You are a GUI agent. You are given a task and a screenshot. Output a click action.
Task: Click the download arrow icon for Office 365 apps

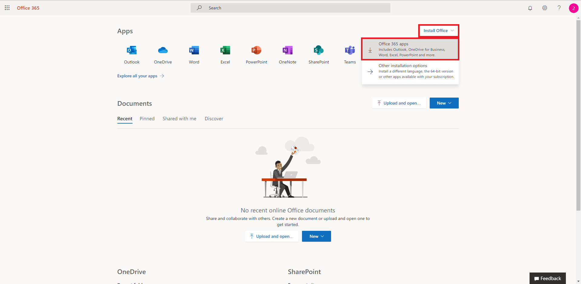click(x=370, y=50)
